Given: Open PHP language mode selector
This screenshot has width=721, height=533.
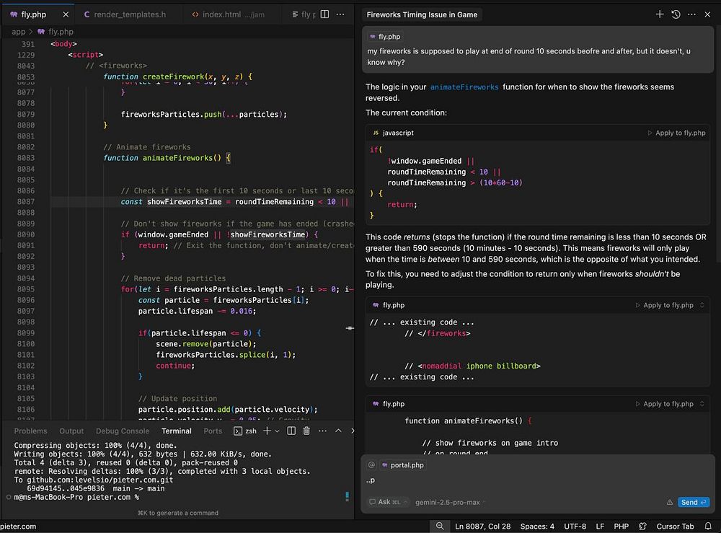Looking at the screenshot, I should point(621,527).
